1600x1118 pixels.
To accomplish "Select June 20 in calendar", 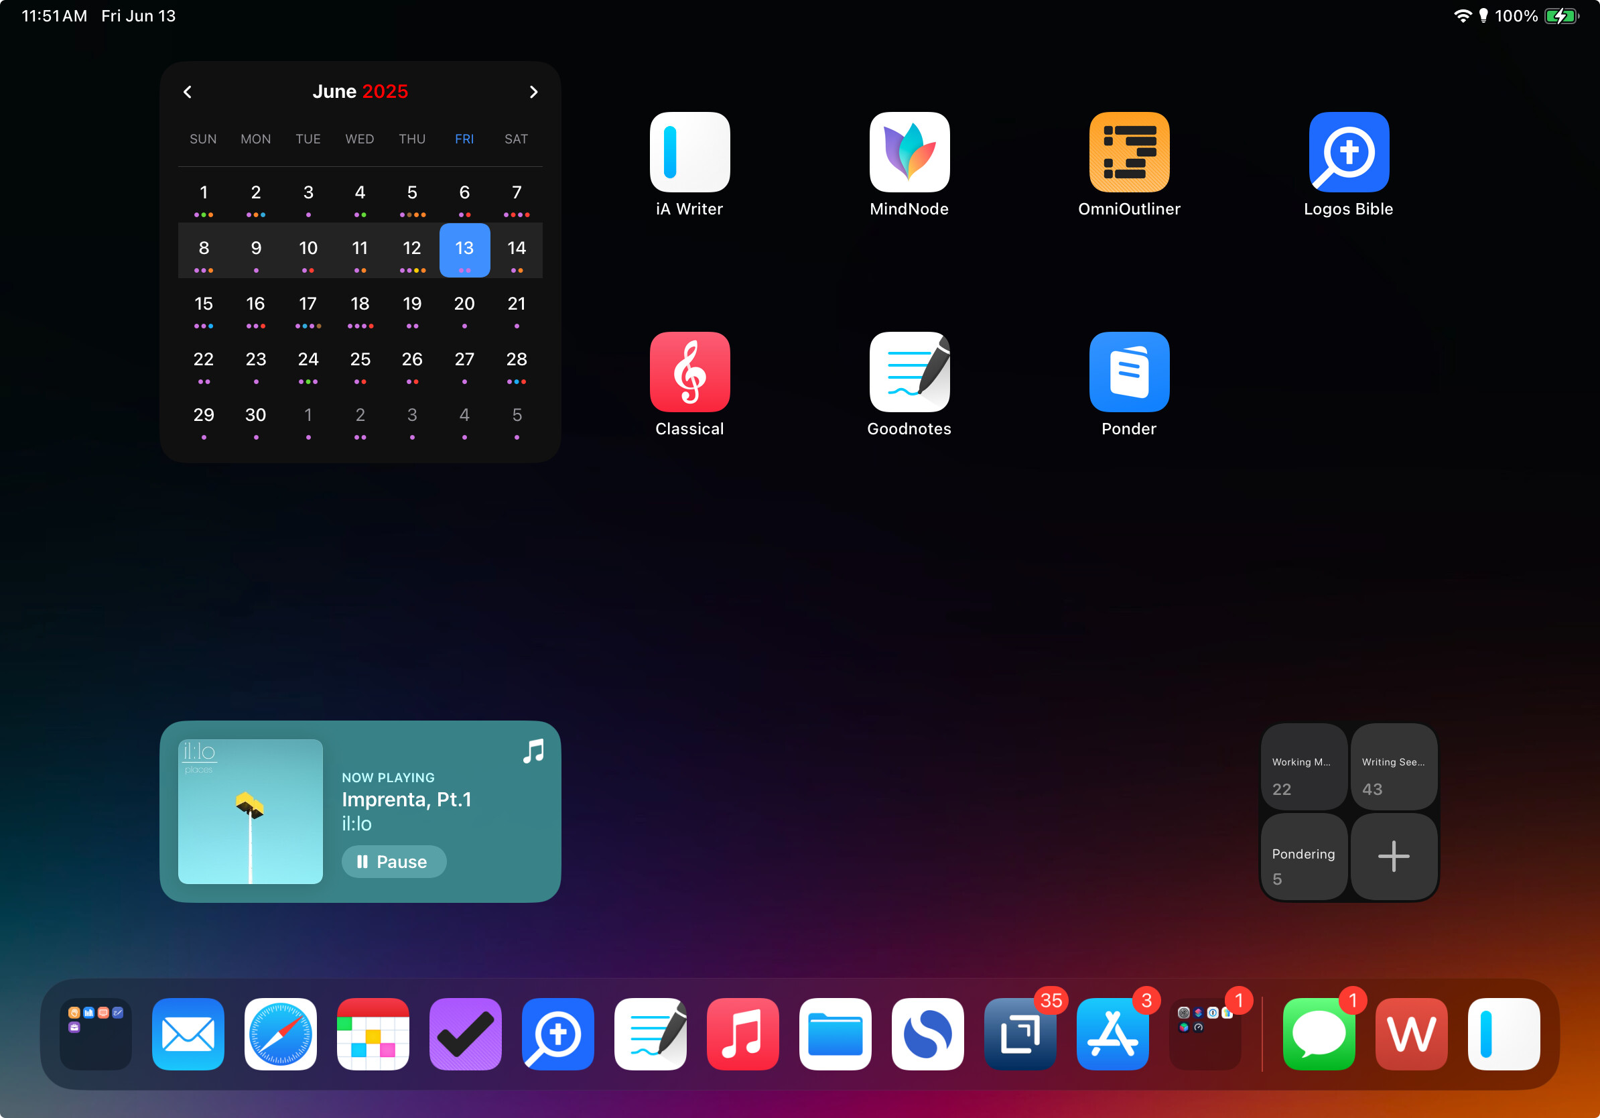I will coord(465,306).
